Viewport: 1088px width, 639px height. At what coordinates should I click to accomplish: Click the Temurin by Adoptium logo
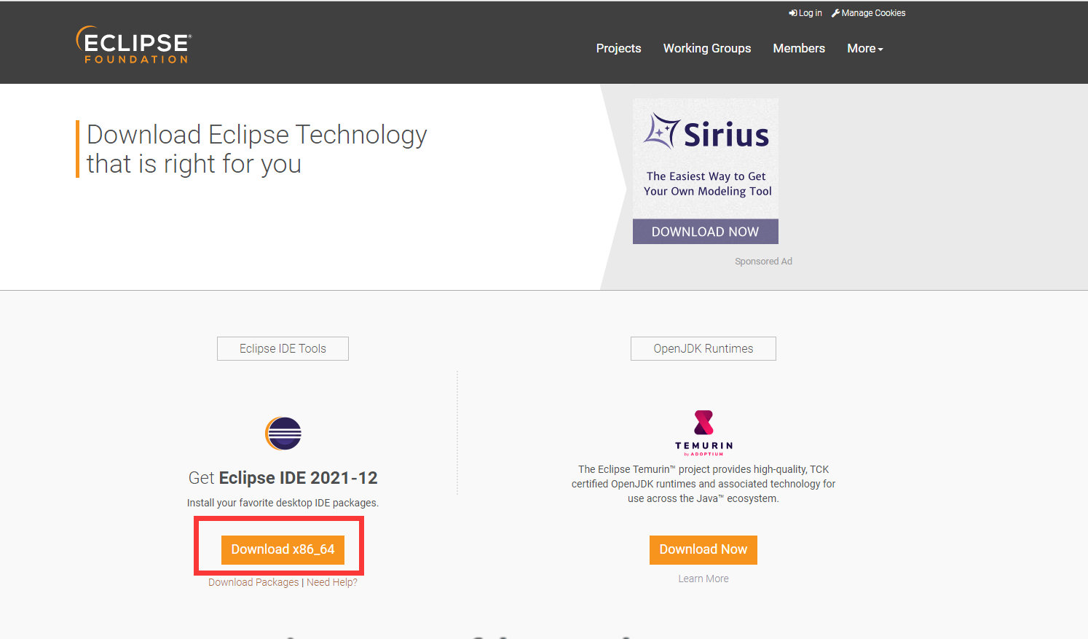click(703, 433)
